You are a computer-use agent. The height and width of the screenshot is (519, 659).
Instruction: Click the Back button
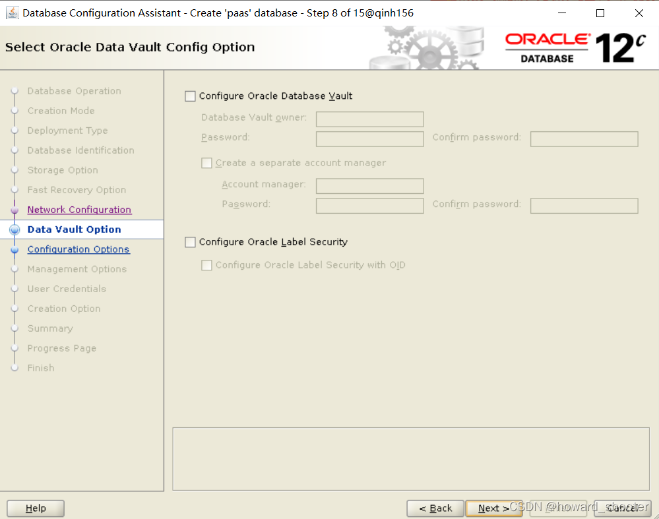(x=435, y=508)
